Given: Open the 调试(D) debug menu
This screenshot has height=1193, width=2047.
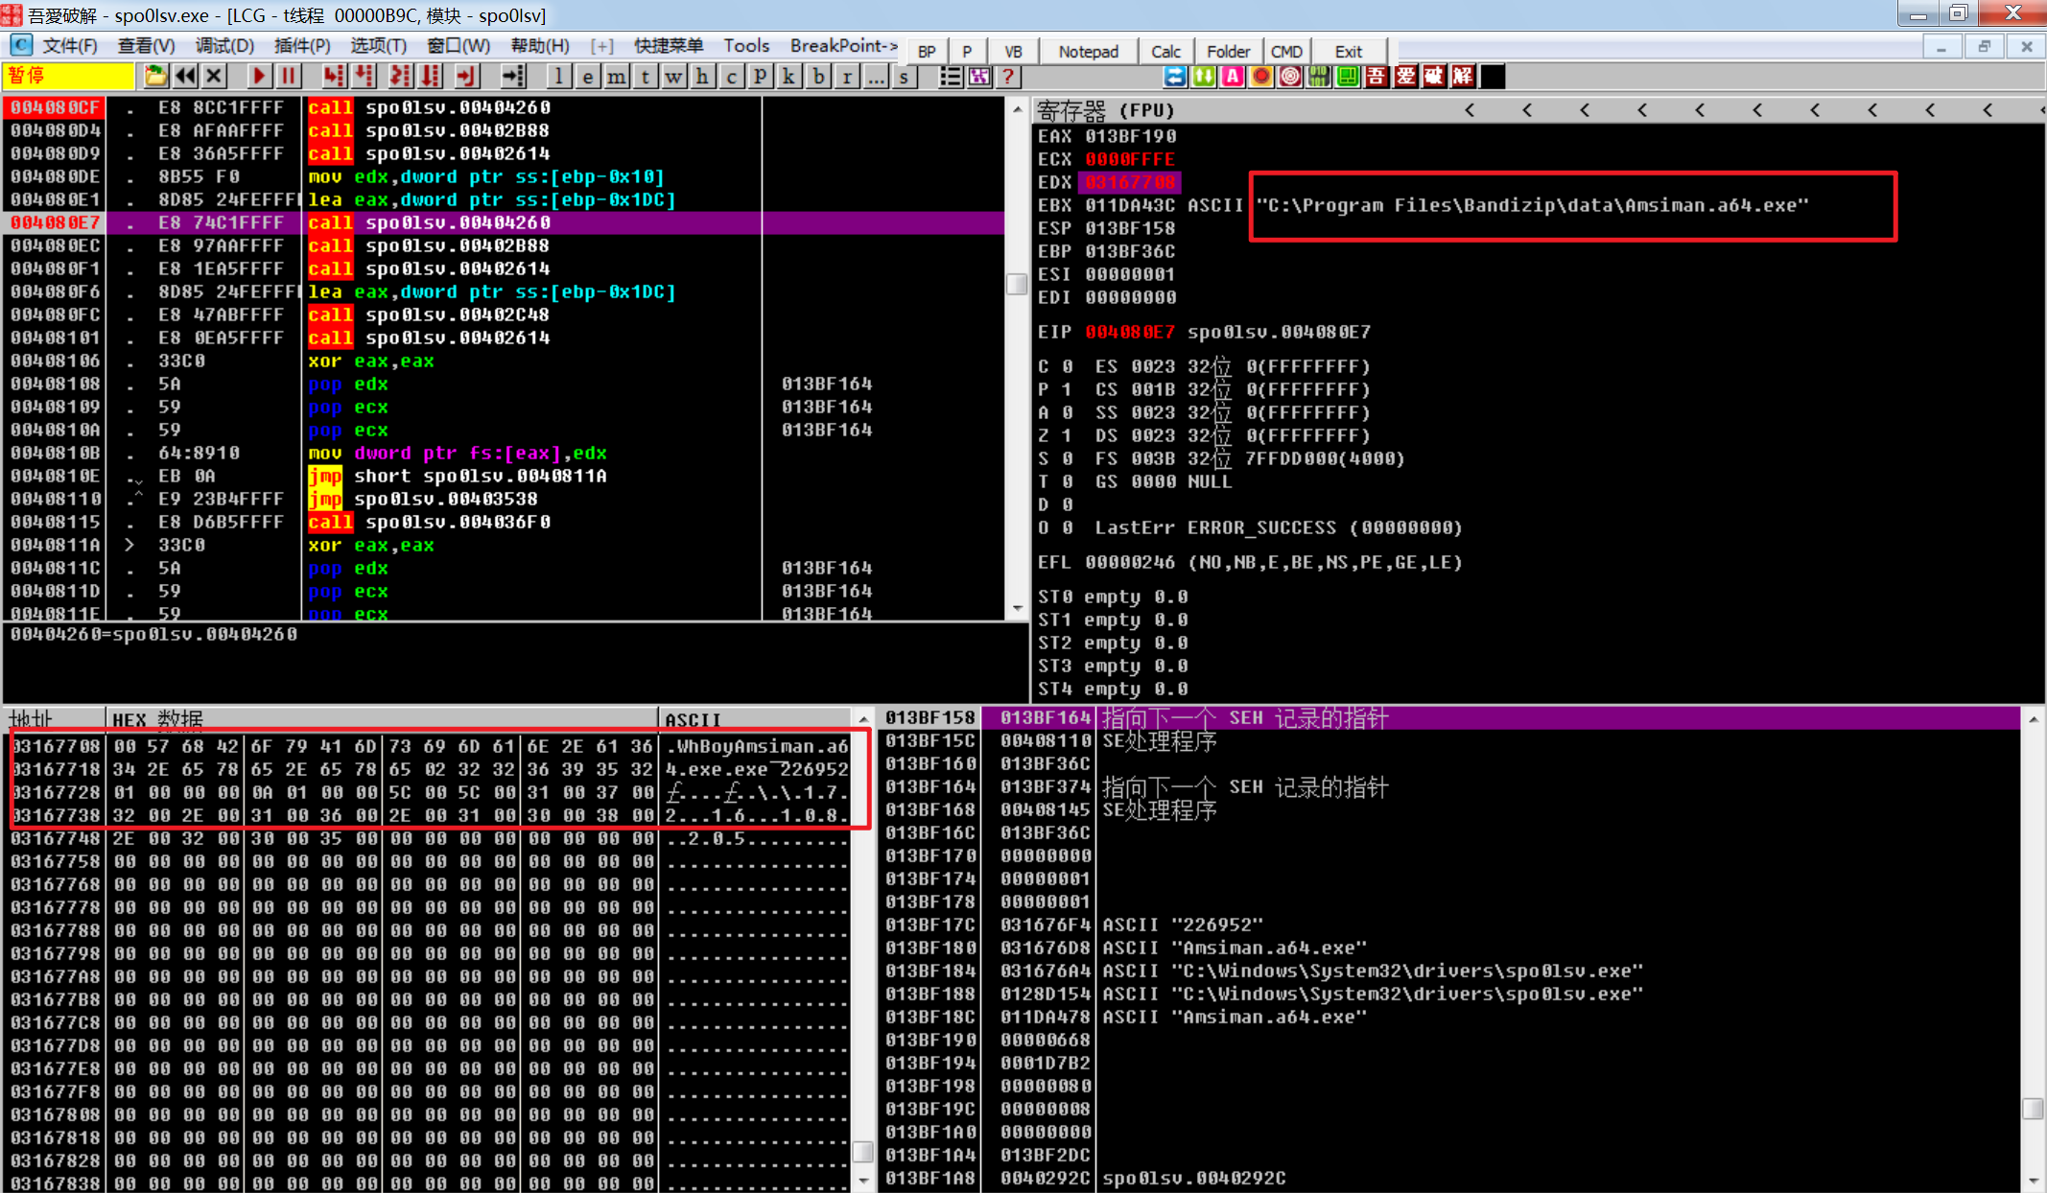Looking at the screenshot, I should coord(224,46).
